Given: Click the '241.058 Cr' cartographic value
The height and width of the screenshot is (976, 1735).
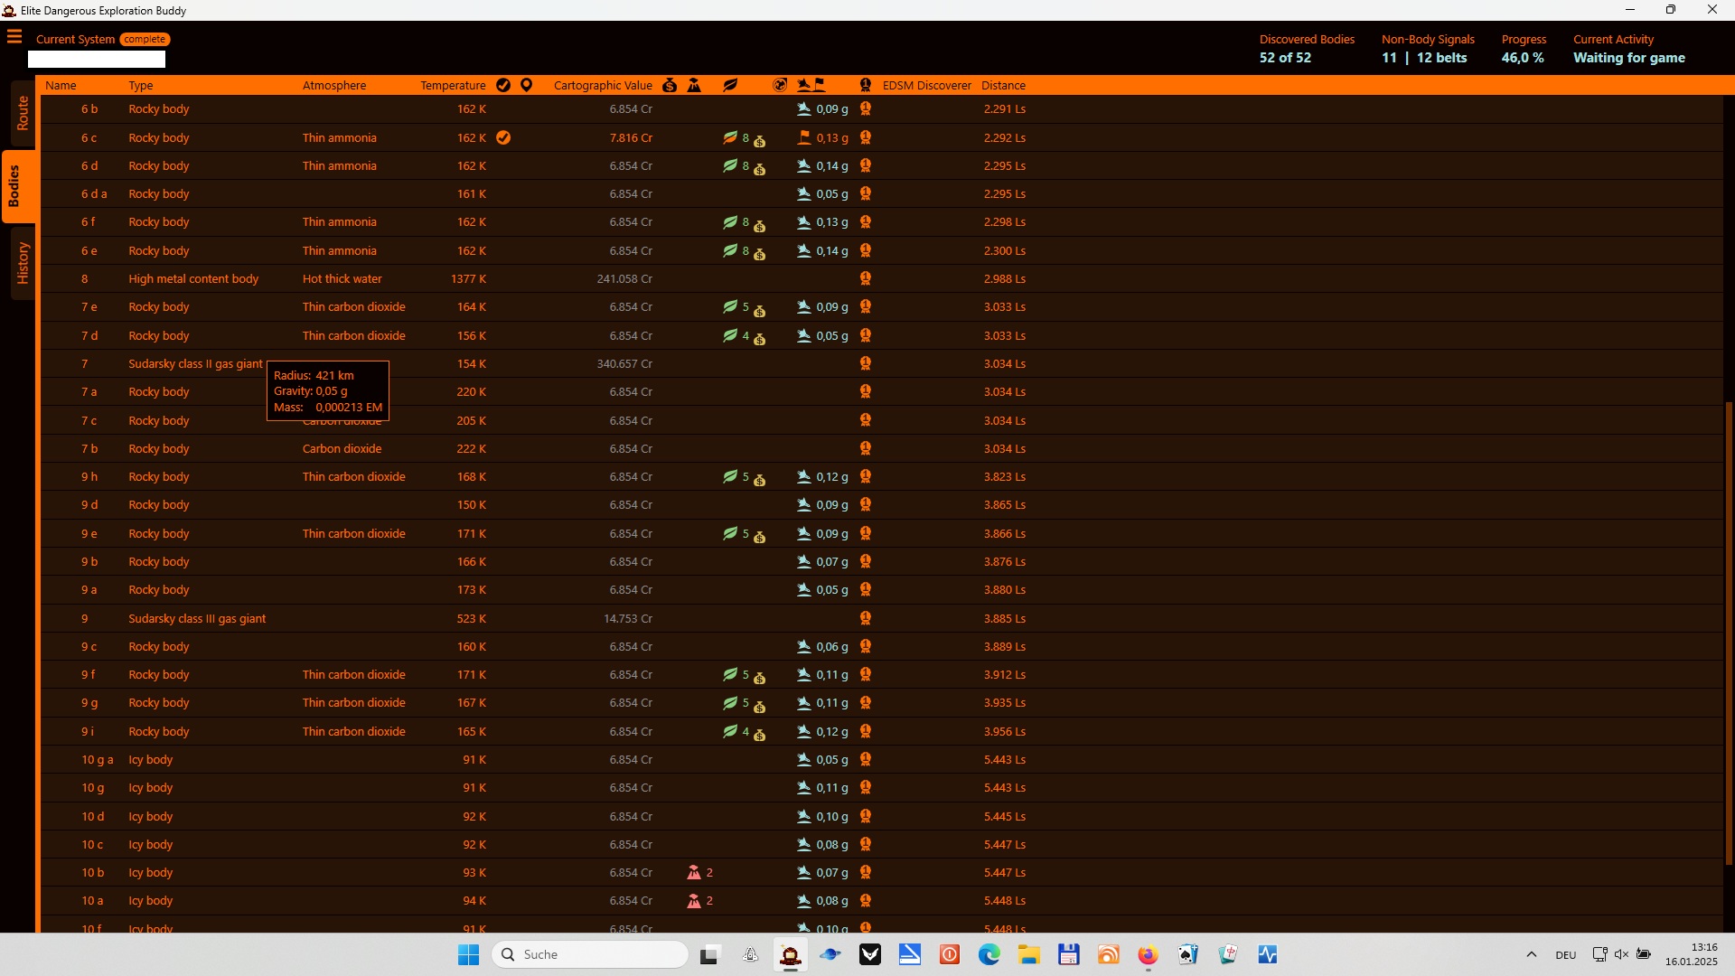Looking at the screenshot, I should coord(624,278).
